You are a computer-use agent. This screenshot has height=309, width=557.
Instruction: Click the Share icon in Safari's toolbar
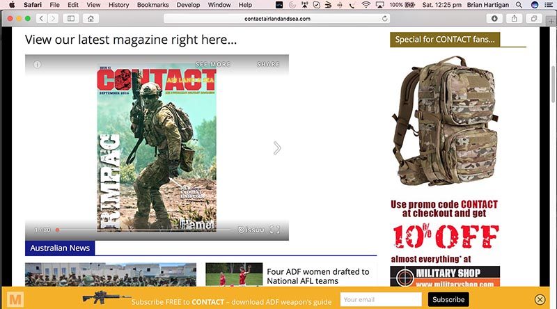tap(514, 19)
